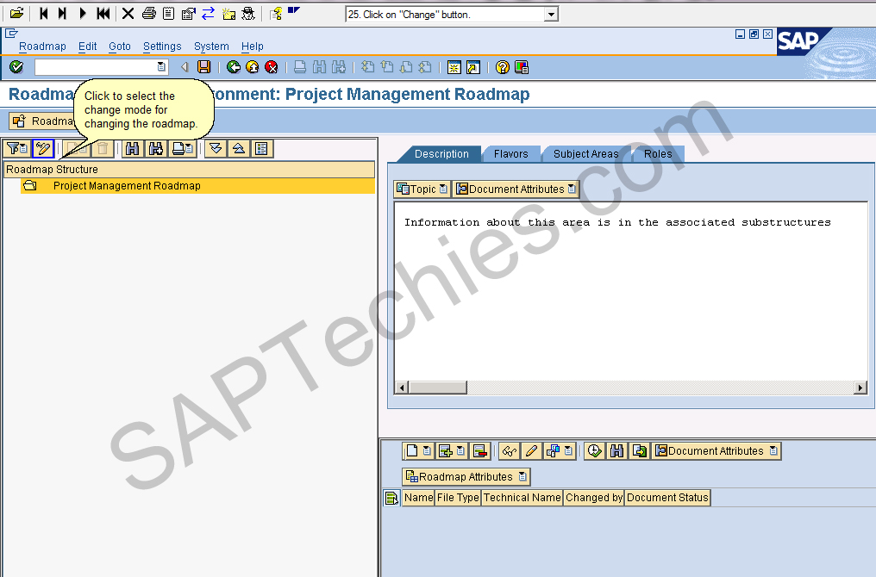
Task: Click the glasses Display icon in bottom toolbar
Action: coord(509,451)
